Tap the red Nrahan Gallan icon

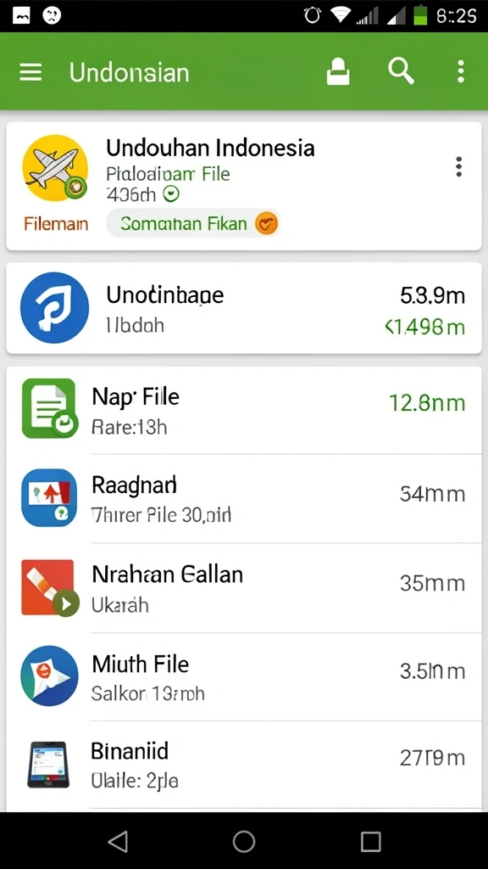coord(49,587)
